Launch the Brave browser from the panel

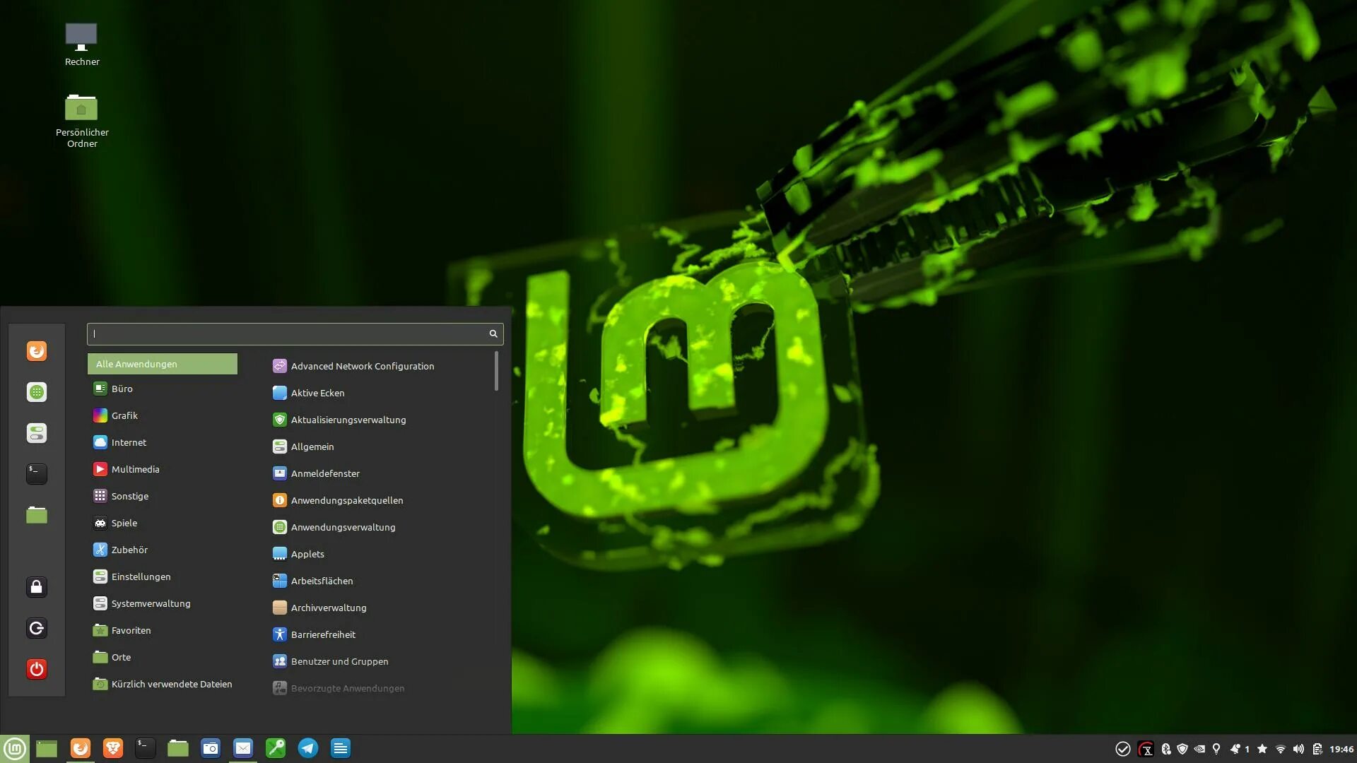pos(113,748)
